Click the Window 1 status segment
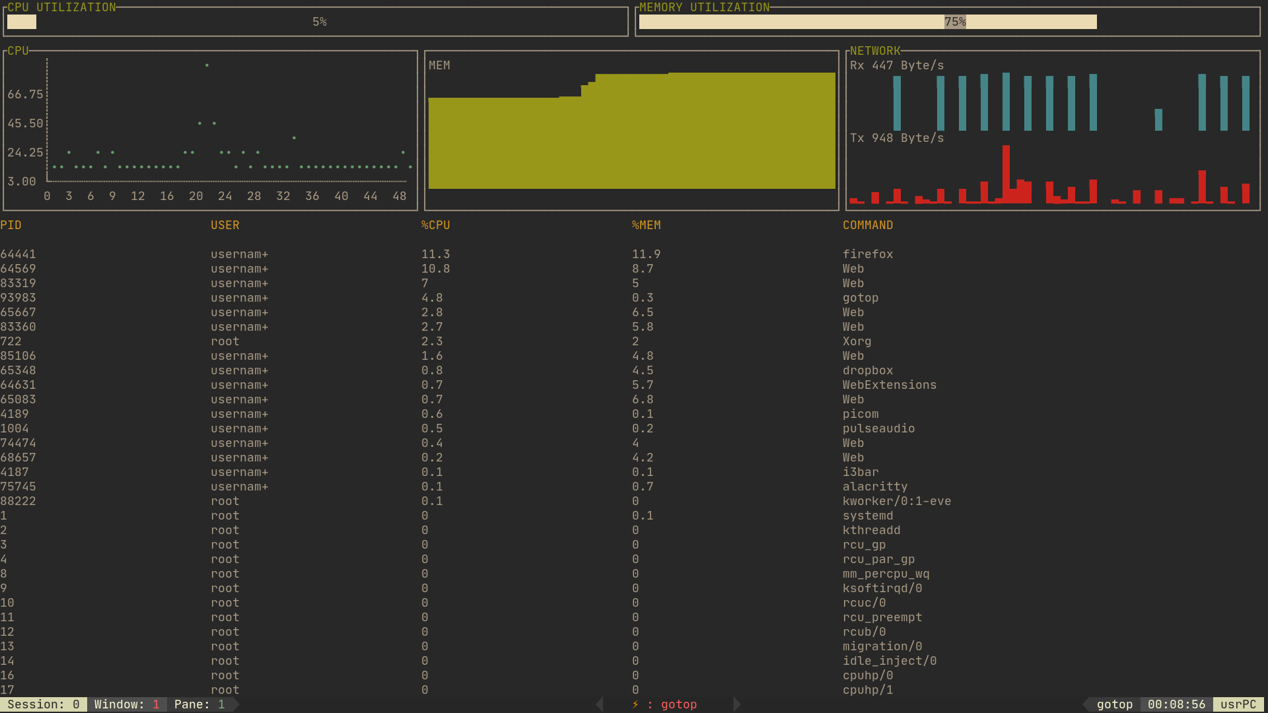 click(126, 704)
